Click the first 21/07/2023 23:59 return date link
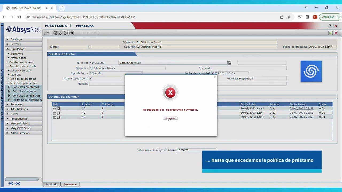 pos(301,109)
